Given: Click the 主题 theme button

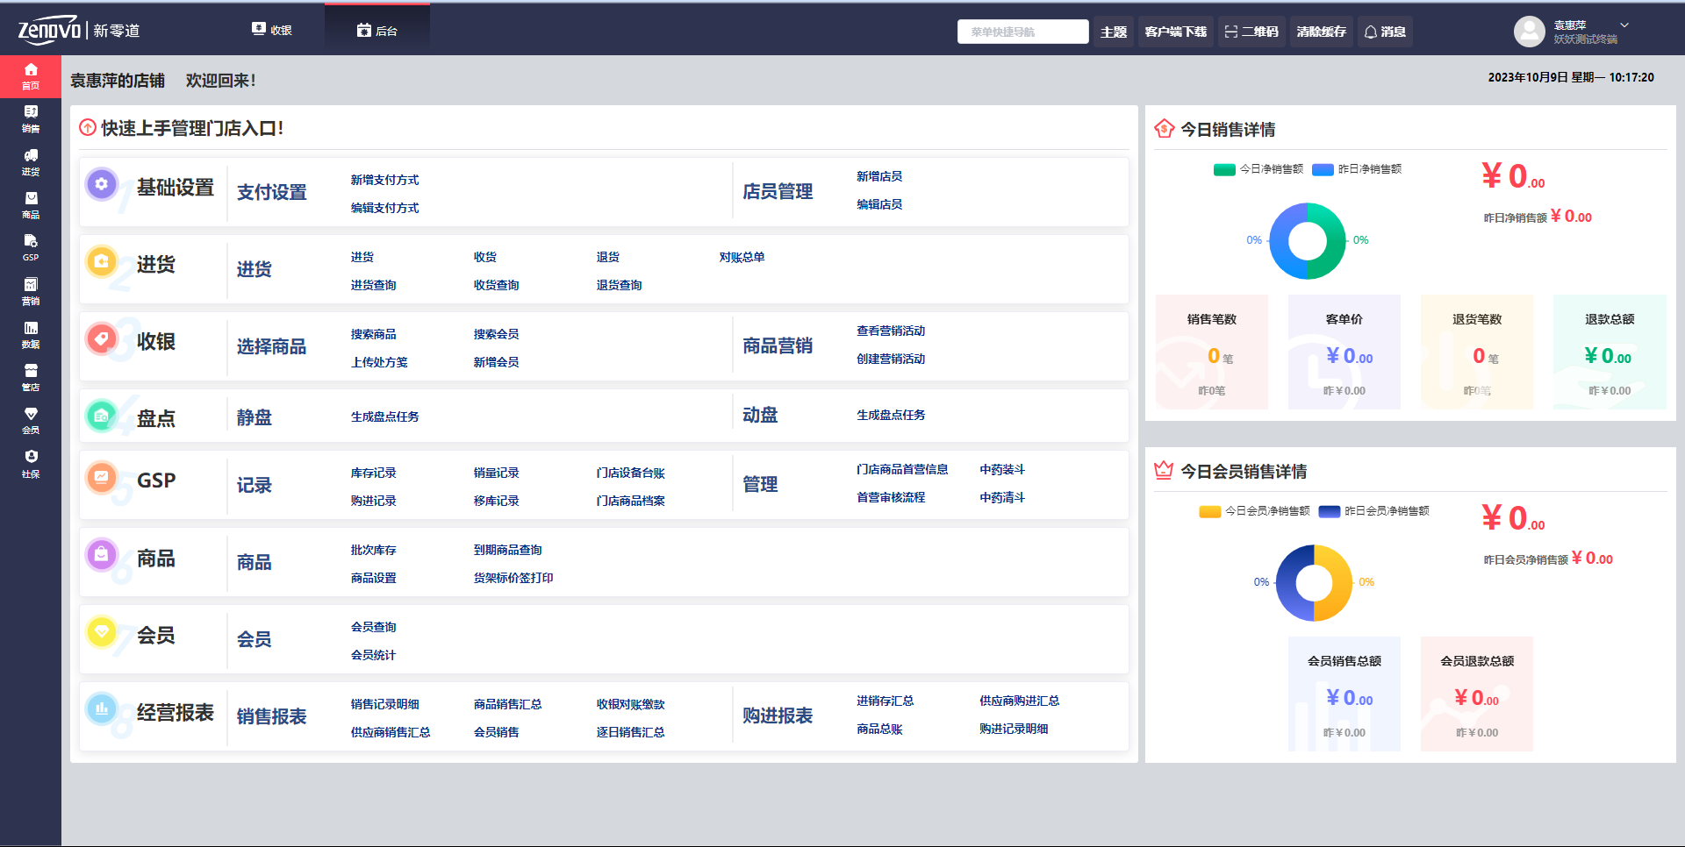Looking at the screenshot, I should 1114,32.
